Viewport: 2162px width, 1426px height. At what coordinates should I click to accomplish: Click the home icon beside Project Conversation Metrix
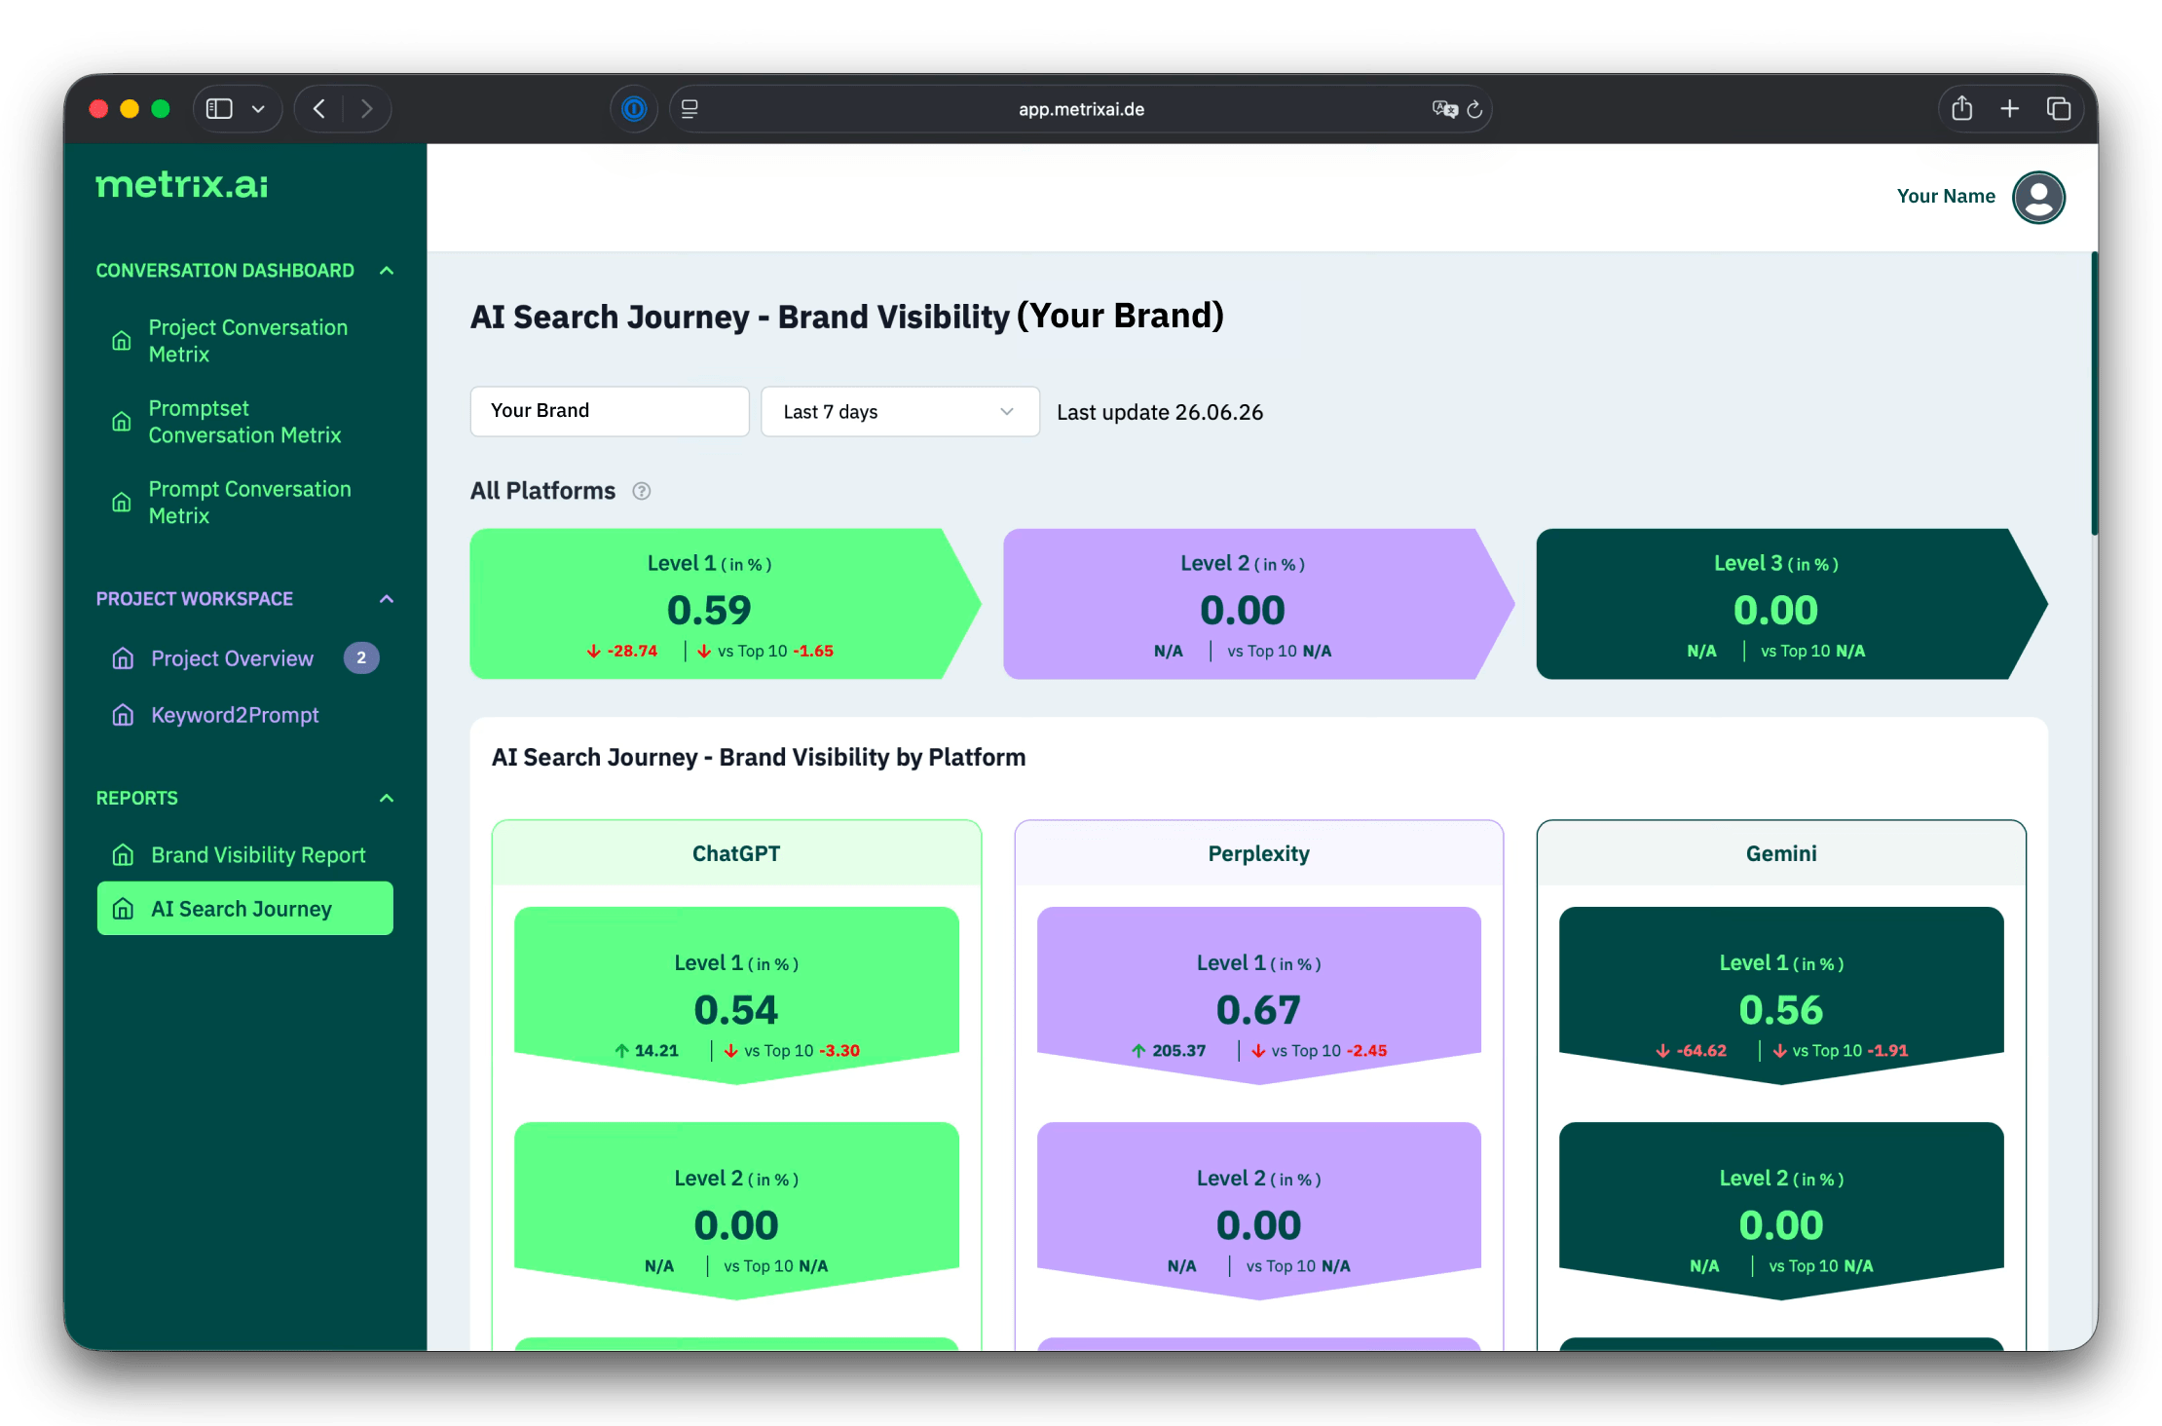122,341
